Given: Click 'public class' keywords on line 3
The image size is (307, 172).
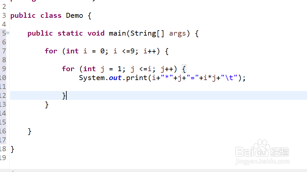Looking at the screenshot, I should [36, 15].
